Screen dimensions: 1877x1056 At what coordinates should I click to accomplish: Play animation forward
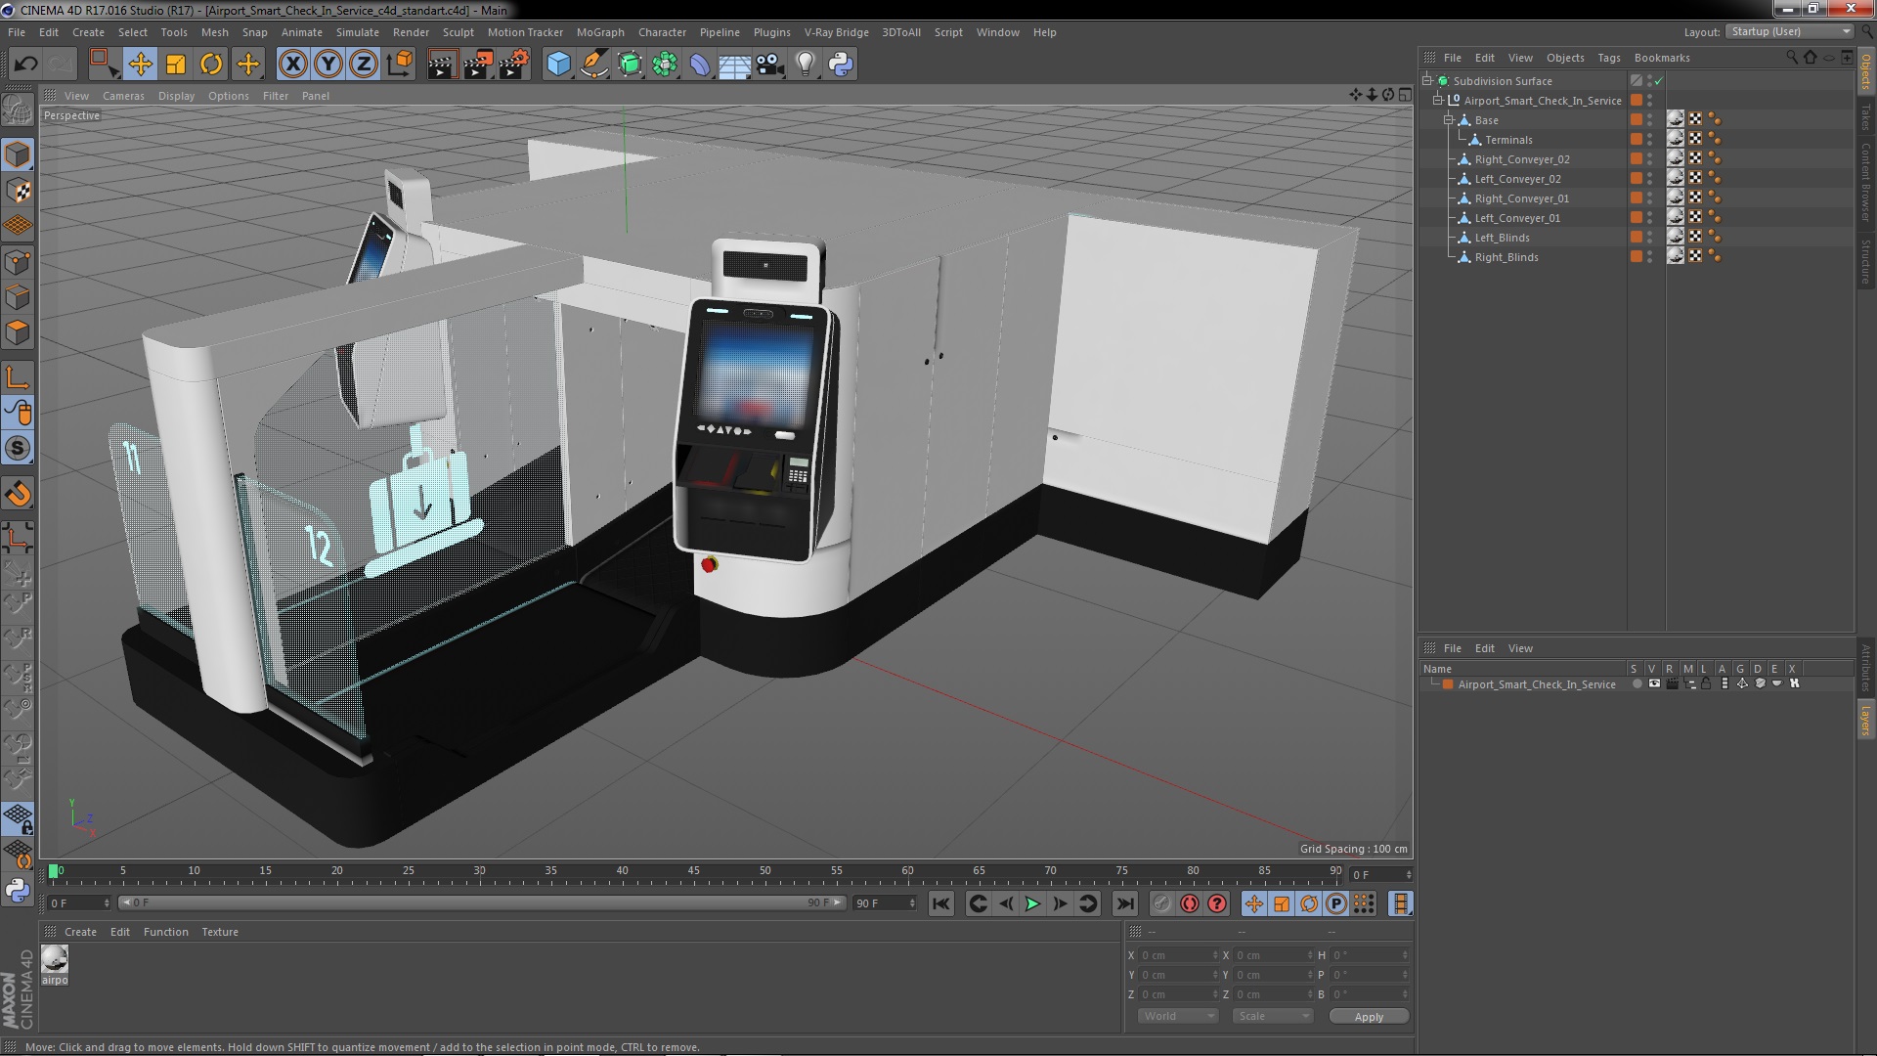tap(1032, 904)
